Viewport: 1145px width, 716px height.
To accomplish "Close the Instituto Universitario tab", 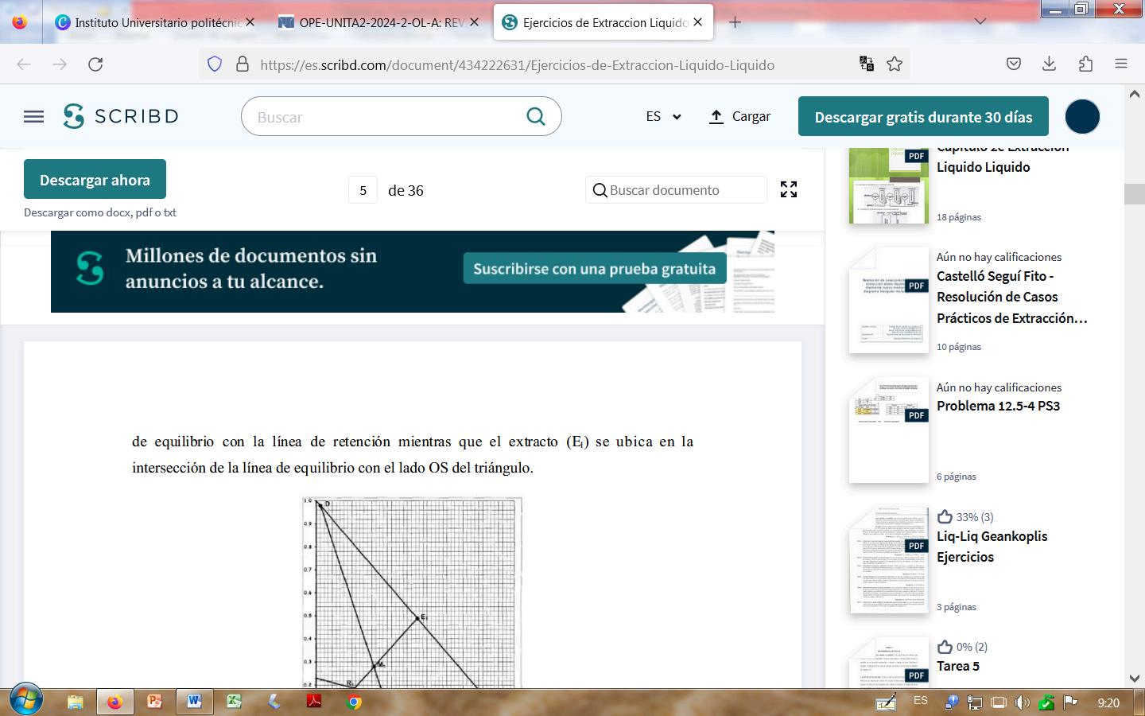I will pyautogui.click(x=250, y=22).
